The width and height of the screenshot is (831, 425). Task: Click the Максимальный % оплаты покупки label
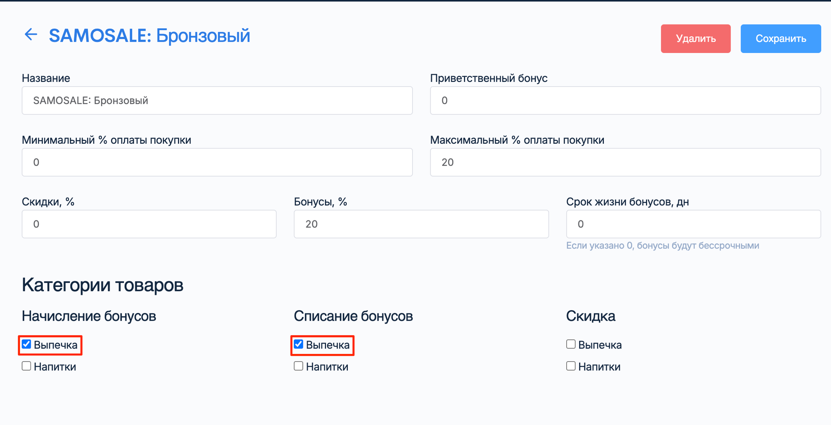(517, 140)
